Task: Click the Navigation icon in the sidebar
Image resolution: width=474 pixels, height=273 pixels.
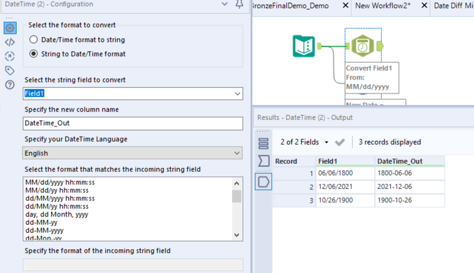Action: pyautogui.click(x=10, y=56)
